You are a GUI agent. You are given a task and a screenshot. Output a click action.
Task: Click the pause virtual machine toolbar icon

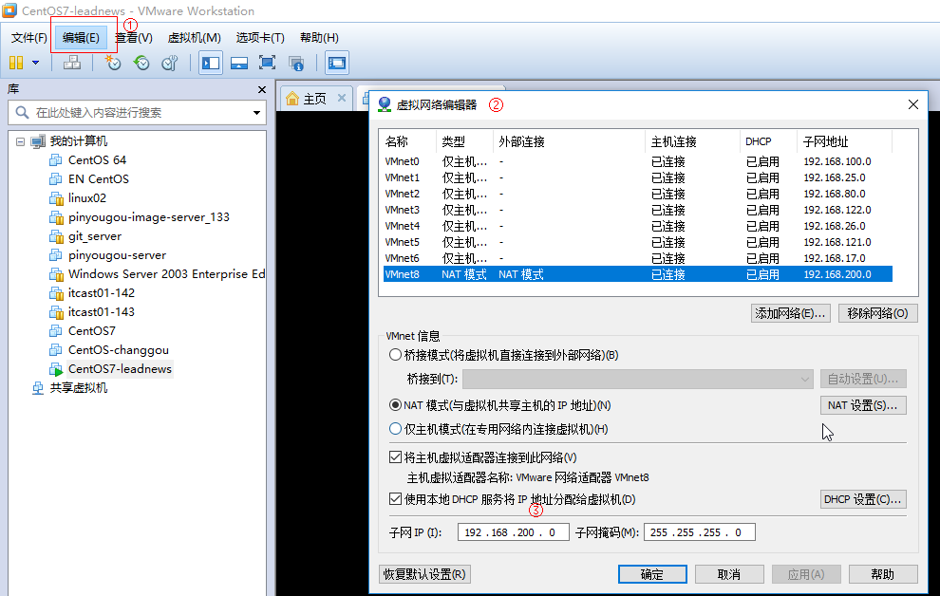pyautogui.click(x=16, y=63)
